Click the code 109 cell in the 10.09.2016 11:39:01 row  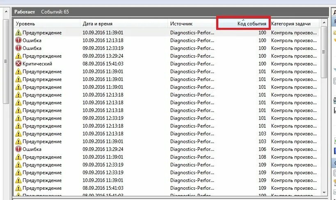(x=262, y=180)
